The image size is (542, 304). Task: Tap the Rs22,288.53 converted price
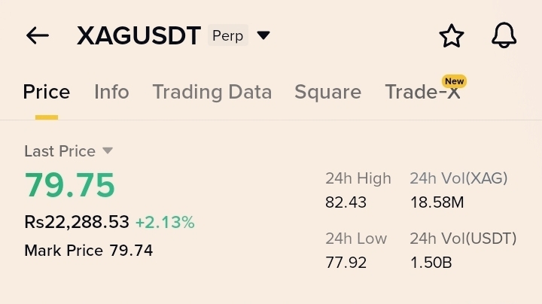pos(77,222)
